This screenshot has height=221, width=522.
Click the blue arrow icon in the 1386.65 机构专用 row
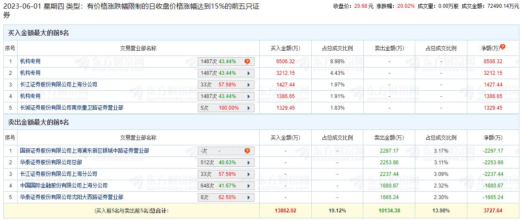click(249, 96)
